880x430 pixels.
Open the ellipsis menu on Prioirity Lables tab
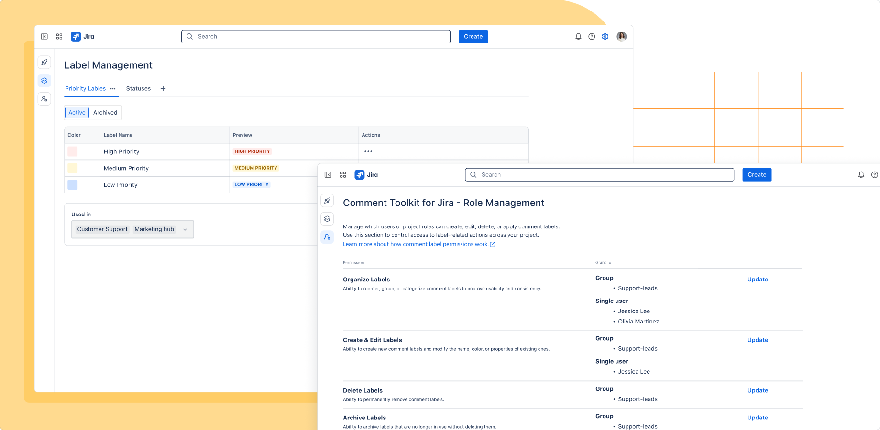113,89
